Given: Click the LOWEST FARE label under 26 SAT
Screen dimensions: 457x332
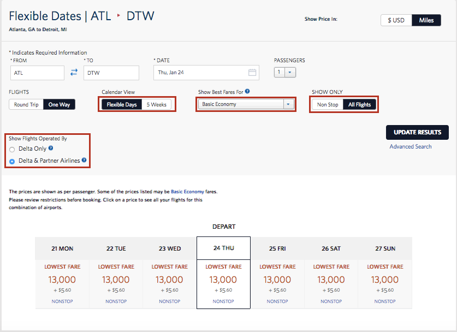Looking at the screenshot, I should [331, 266].
